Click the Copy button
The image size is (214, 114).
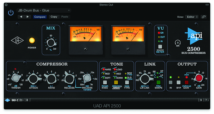coord(54,17)
